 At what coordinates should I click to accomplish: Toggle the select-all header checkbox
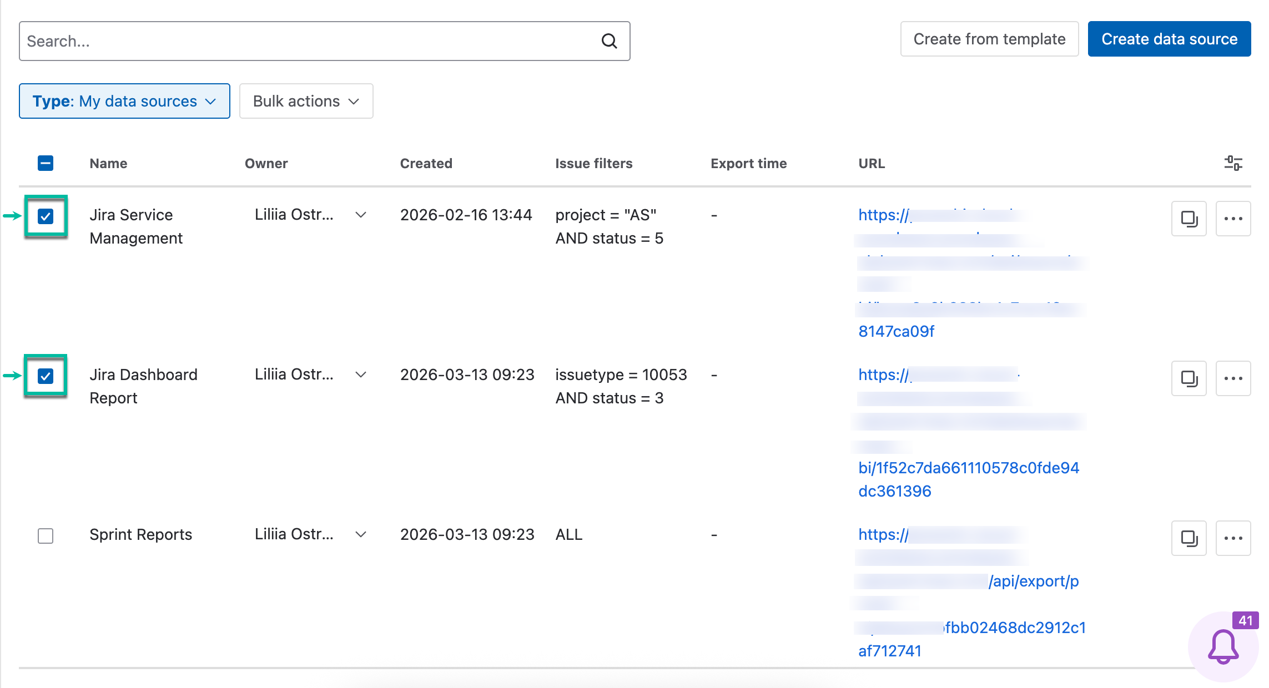coord(46,163)
